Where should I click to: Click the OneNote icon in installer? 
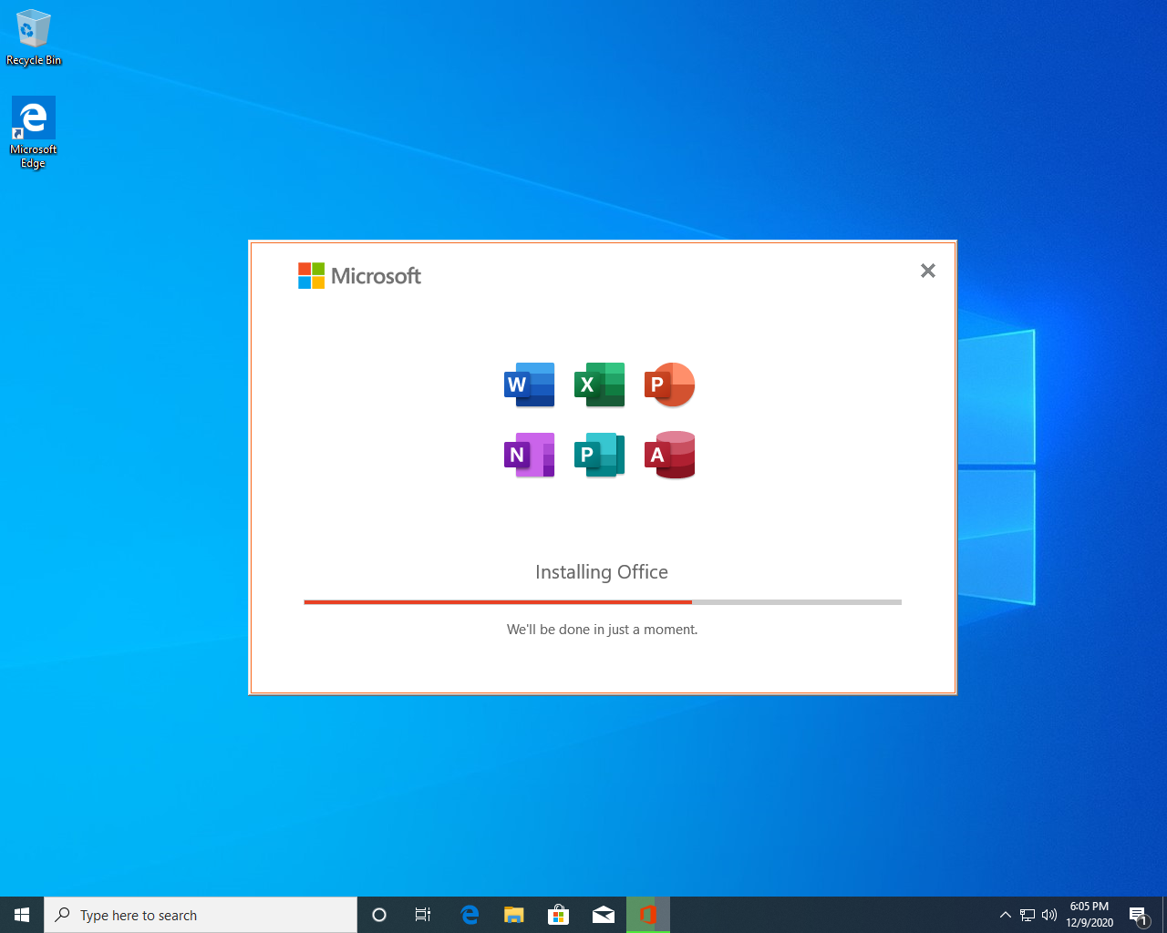point(530,455)
